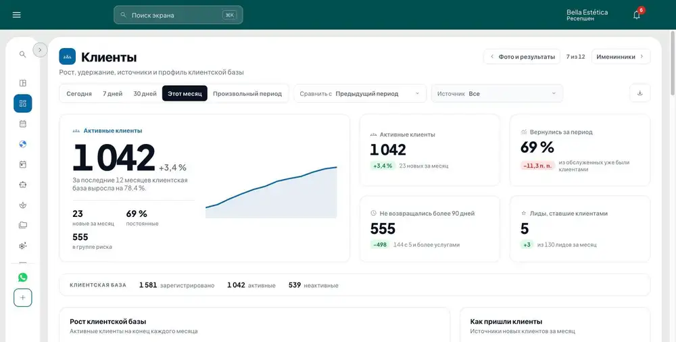Click the 69 % постоянные figure
This screenshot has width=676, height=342.
[142, 218]
